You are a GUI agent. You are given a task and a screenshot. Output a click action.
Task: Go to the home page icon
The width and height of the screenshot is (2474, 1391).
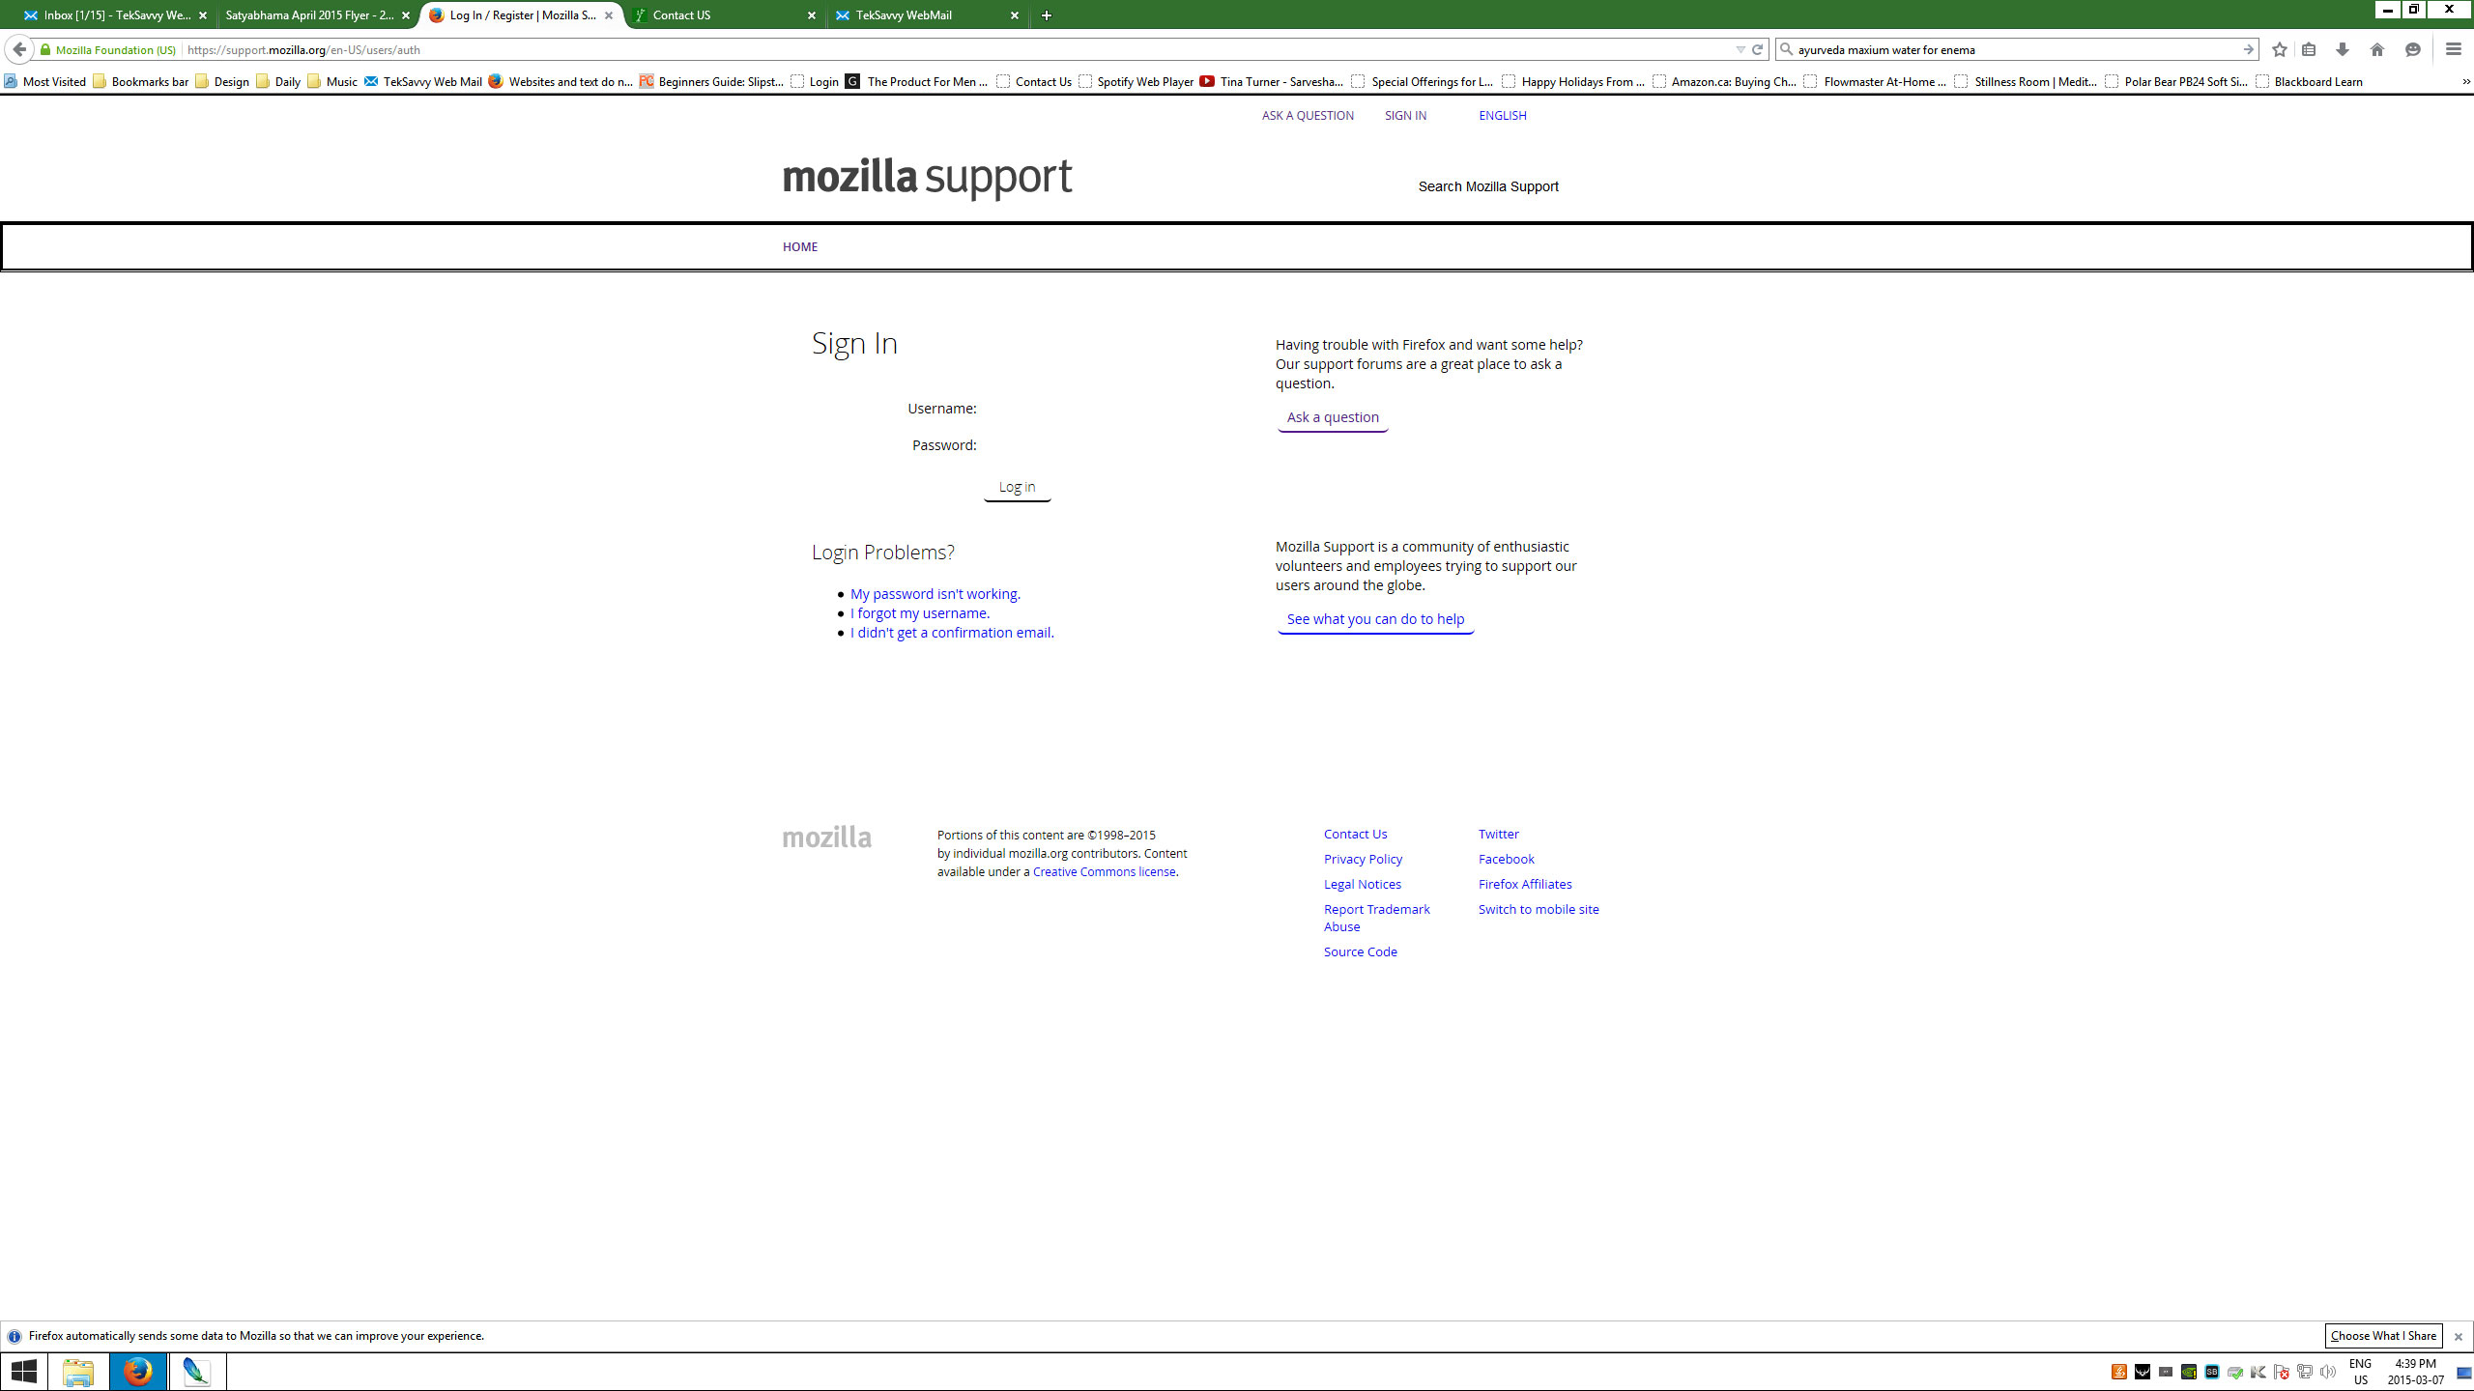click(x=2377, y=49)
